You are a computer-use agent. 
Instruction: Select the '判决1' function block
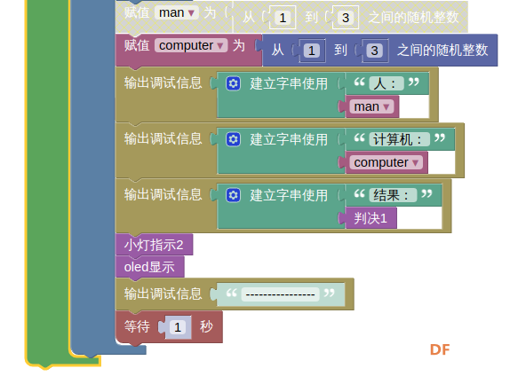click(x=371, y=218)
